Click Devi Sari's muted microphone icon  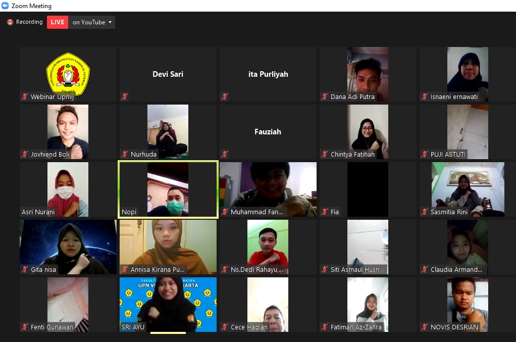coord(124,96)
